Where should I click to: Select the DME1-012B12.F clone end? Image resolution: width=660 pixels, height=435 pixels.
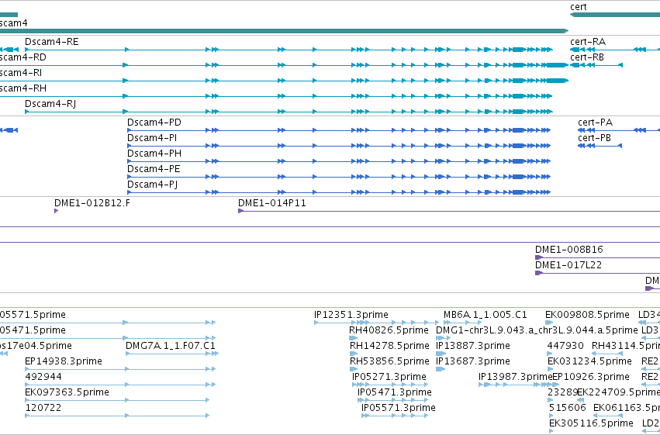point(57,211)
